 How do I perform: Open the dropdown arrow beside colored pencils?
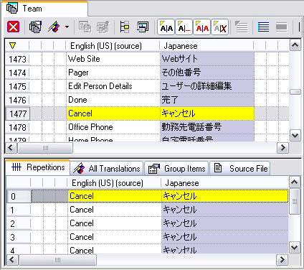coord(67,27)
